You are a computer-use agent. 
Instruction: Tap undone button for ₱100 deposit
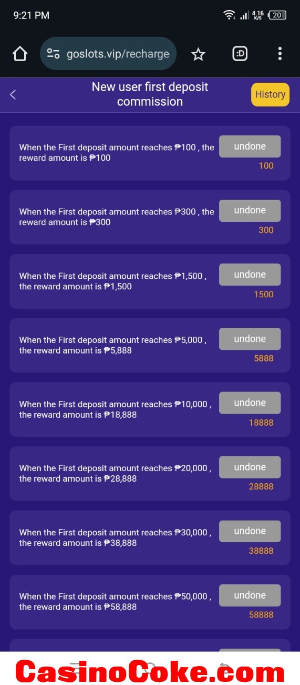point(250,146)
